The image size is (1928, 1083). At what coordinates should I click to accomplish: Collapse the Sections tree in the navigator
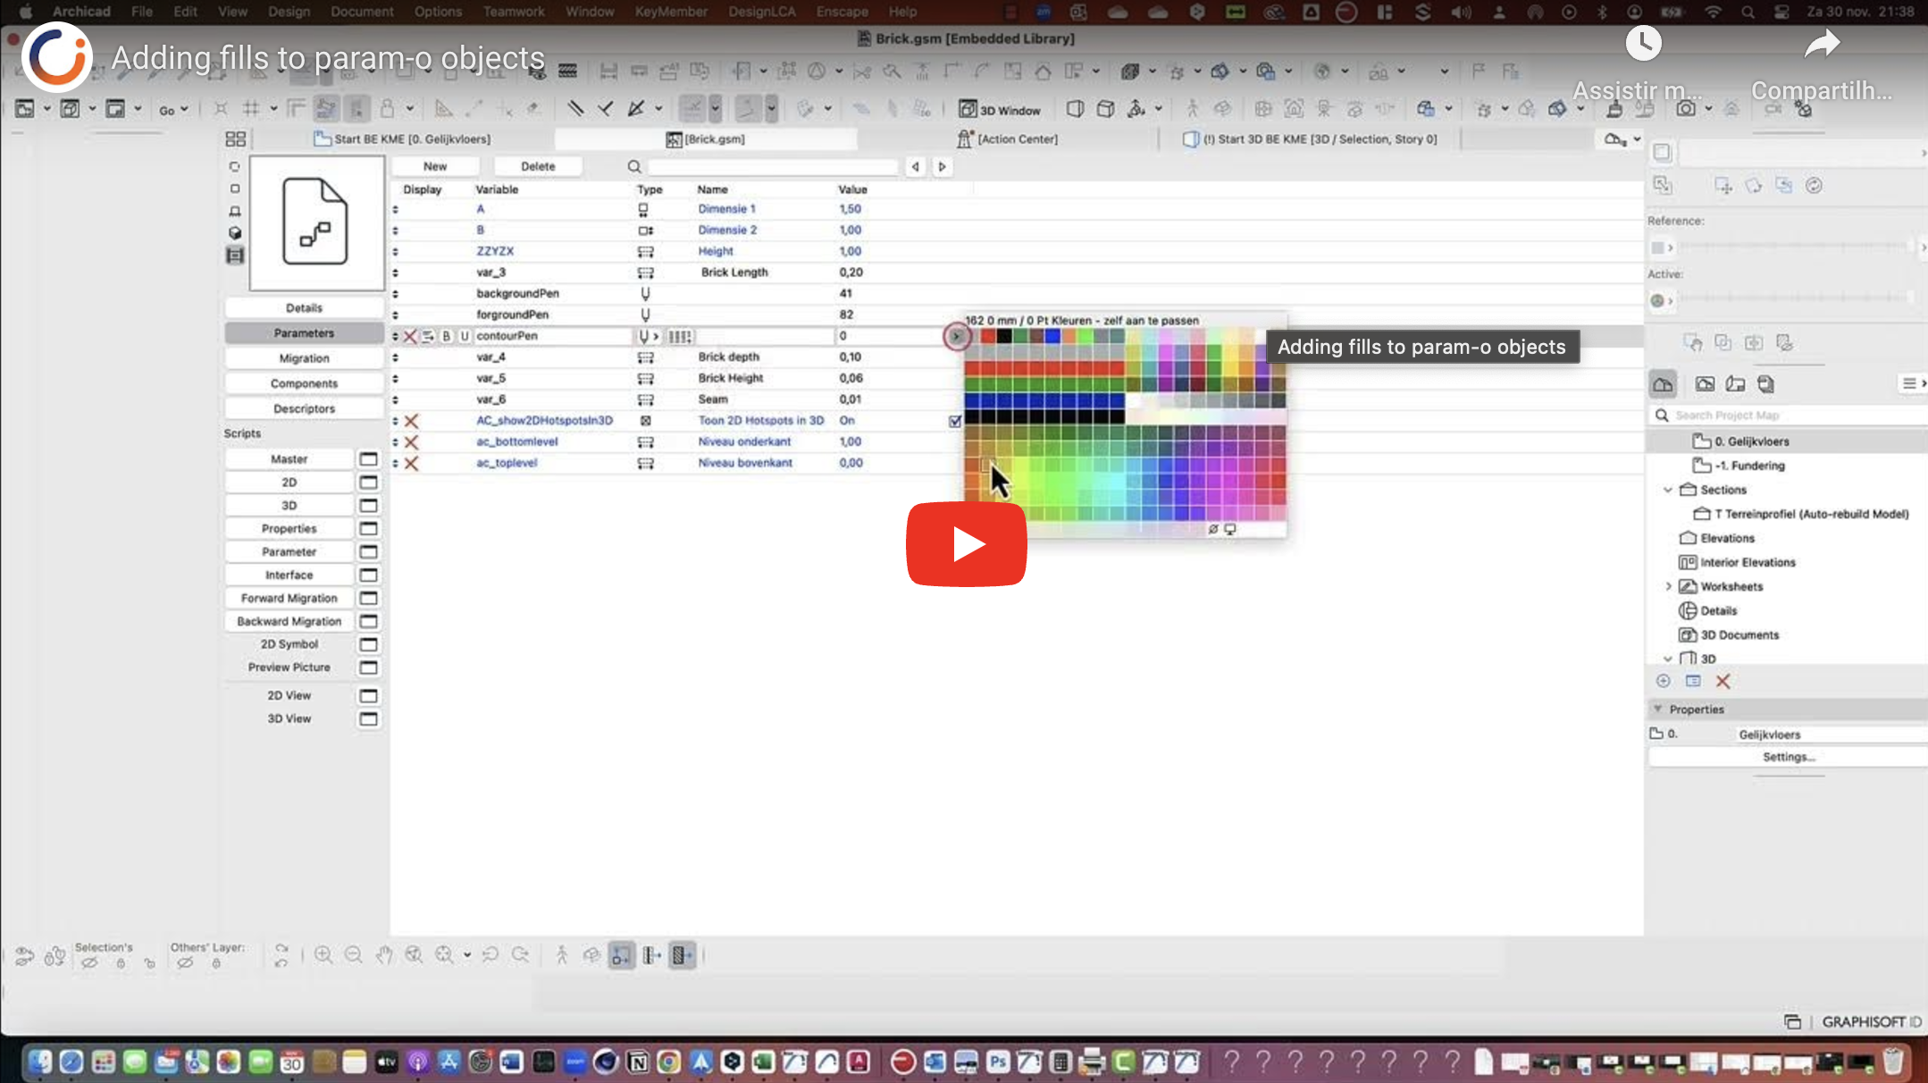(1669, 489)
